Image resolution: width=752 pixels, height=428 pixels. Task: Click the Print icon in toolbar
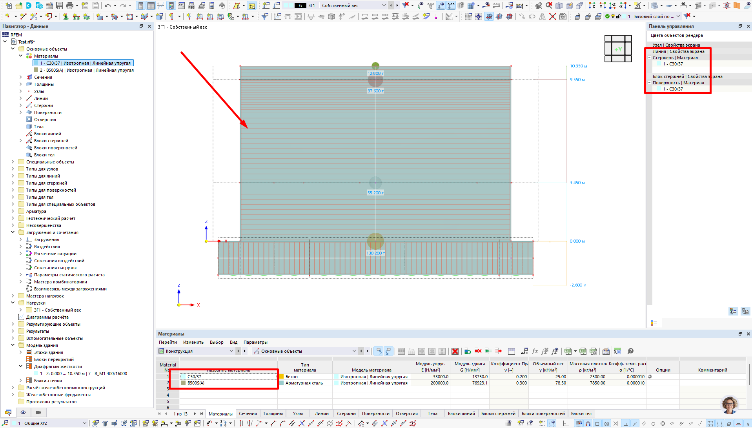(x=70, y=5)
